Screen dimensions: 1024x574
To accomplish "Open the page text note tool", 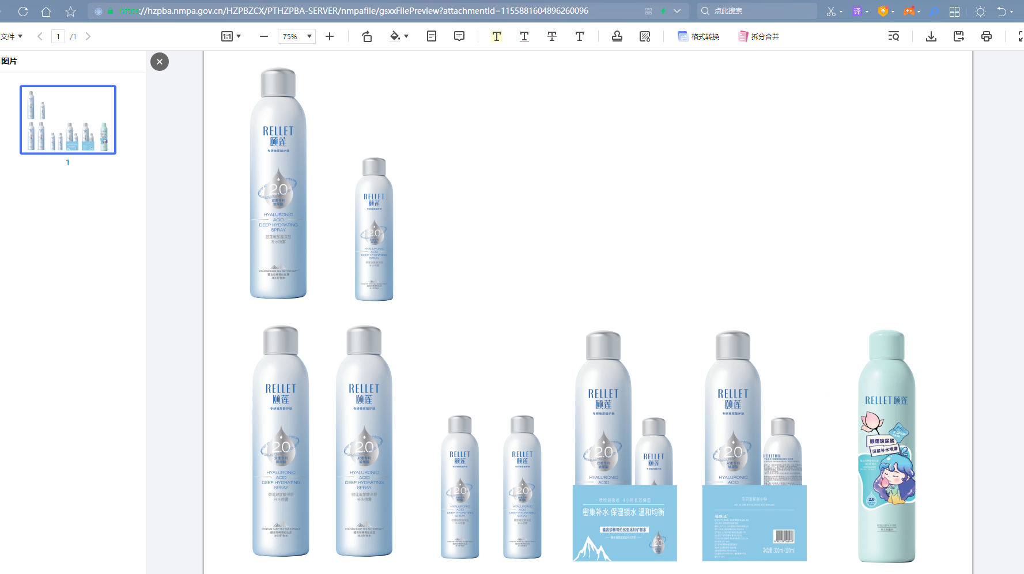I will [432, 36].
